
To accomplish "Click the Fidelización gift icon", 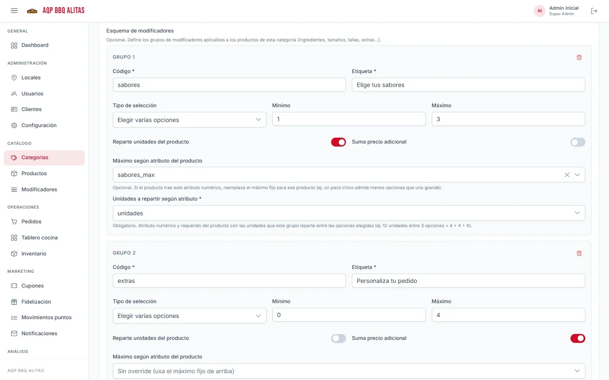I will 14,302.
